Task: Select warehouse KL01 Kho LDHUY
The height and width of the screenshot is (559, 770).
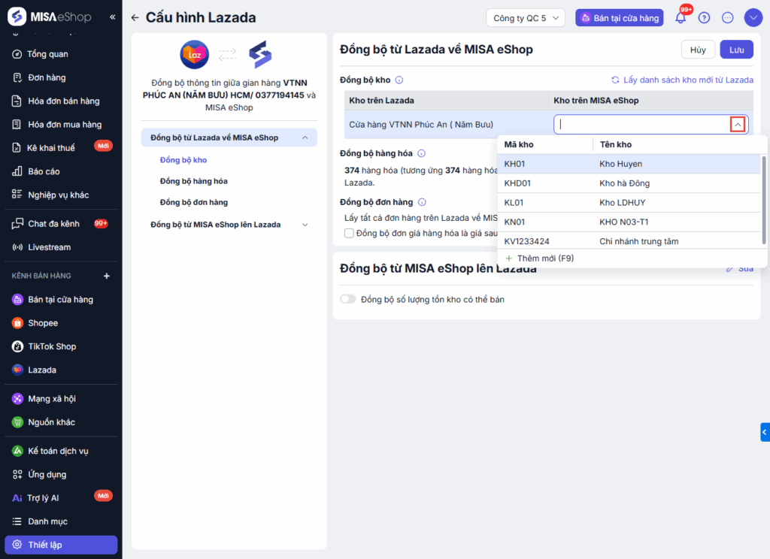Action: (x=629, y=203)
